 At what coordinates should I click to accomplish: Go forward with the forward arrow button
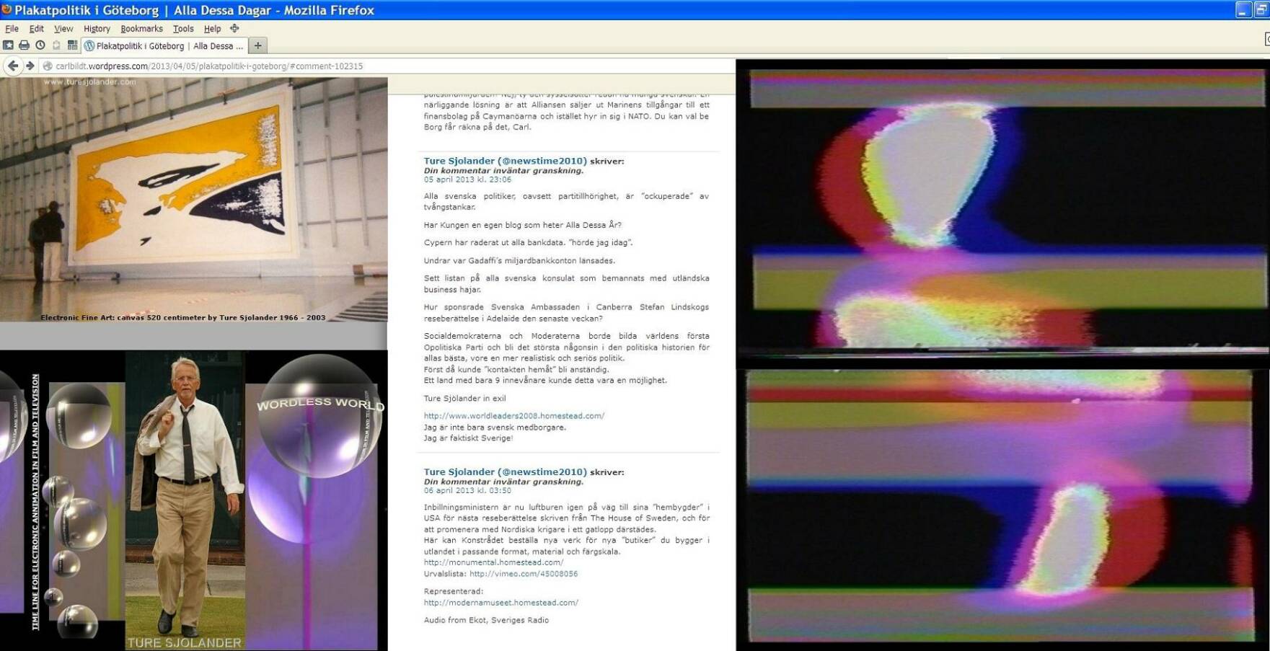[30, 66]
